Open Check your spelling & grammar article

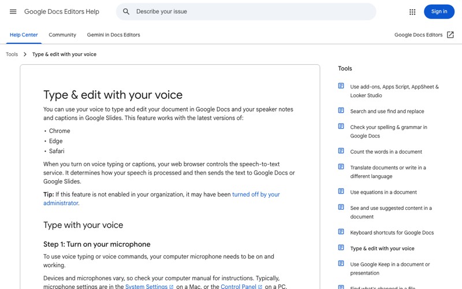(388, 132)
